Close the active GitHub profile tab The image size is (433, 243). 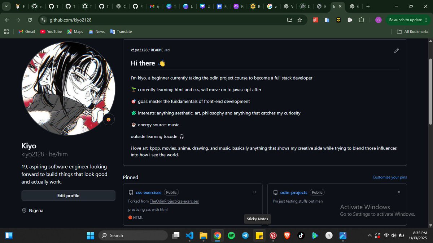pyautogui.click(x=340, y=6)
